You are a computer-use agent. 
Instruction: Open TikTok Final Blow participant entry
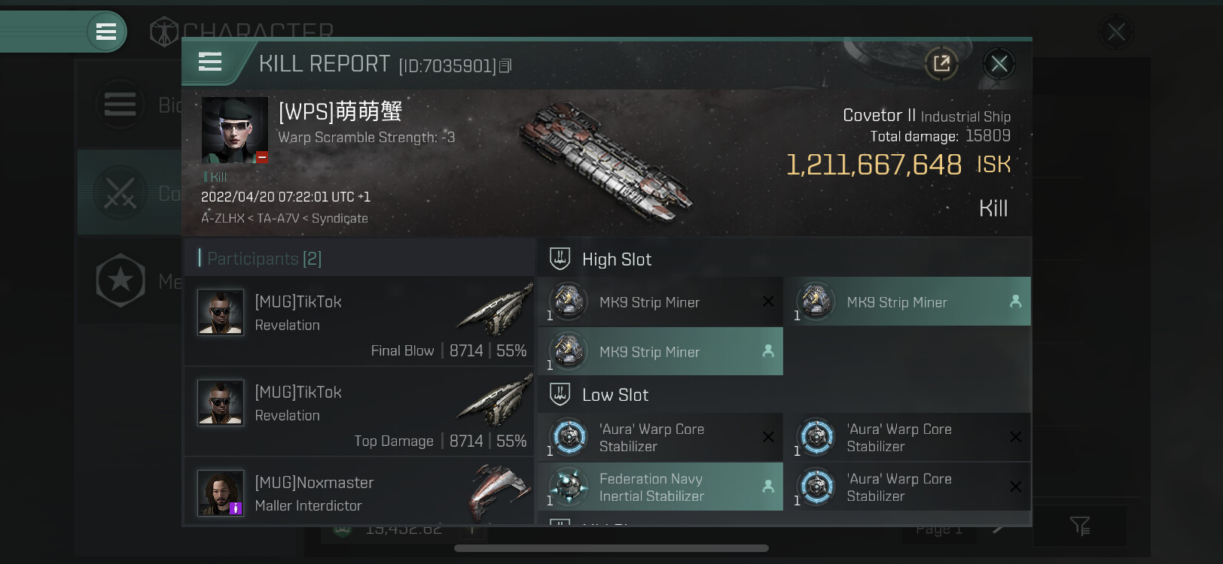[359, 320]
